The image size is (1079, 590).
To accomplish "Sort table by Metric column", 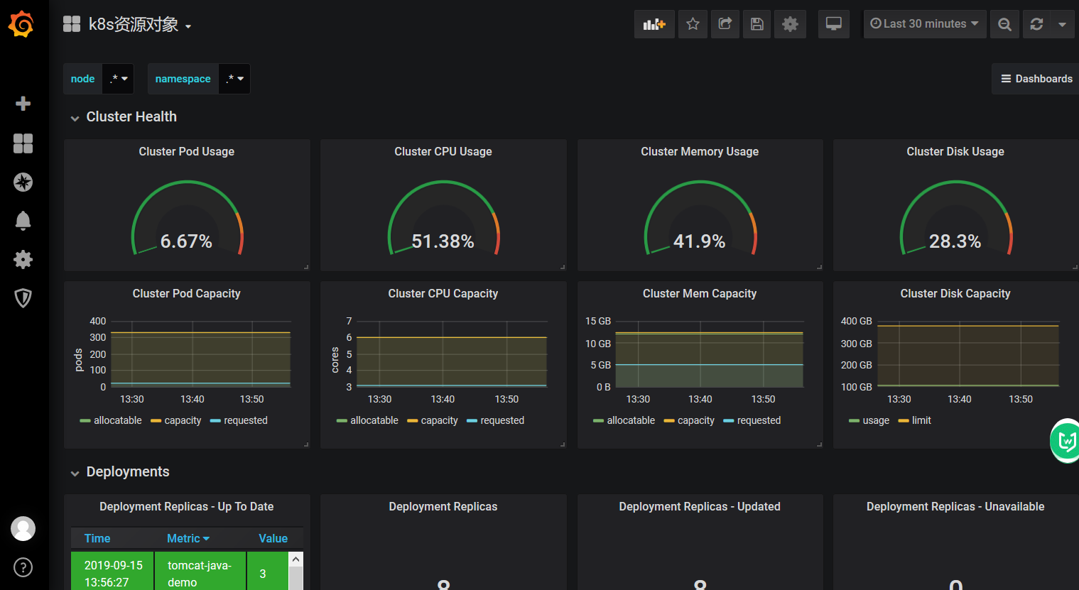I will pos(188,538).
